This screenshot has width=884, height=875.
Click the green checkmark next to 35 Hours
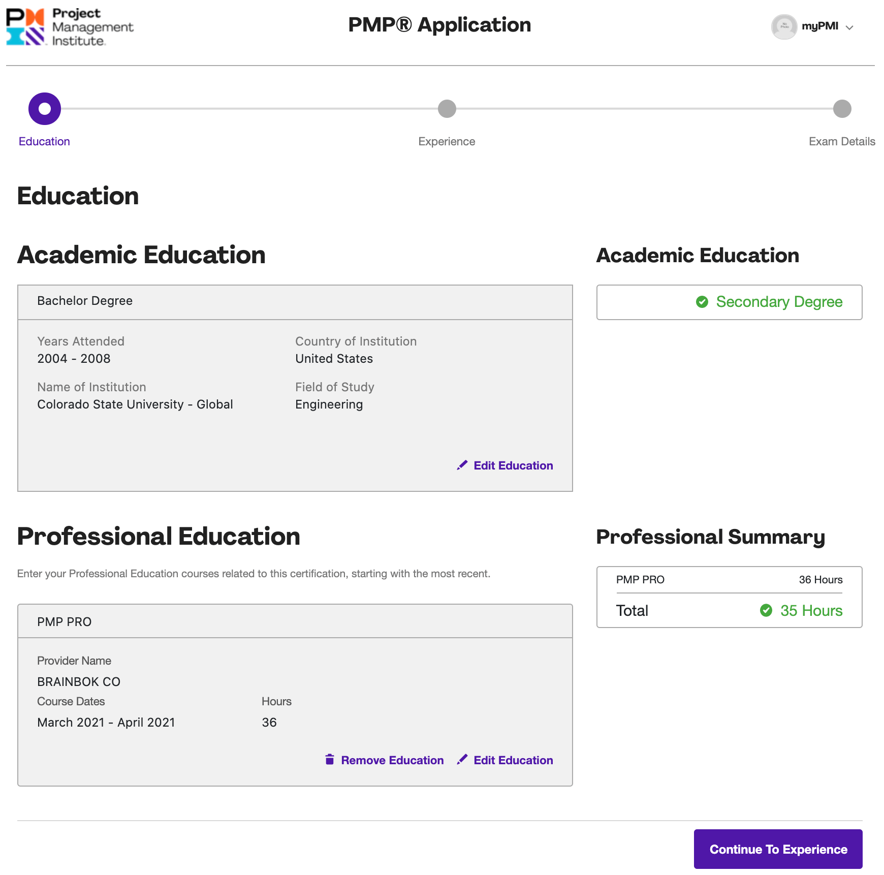tap(766, 611)
